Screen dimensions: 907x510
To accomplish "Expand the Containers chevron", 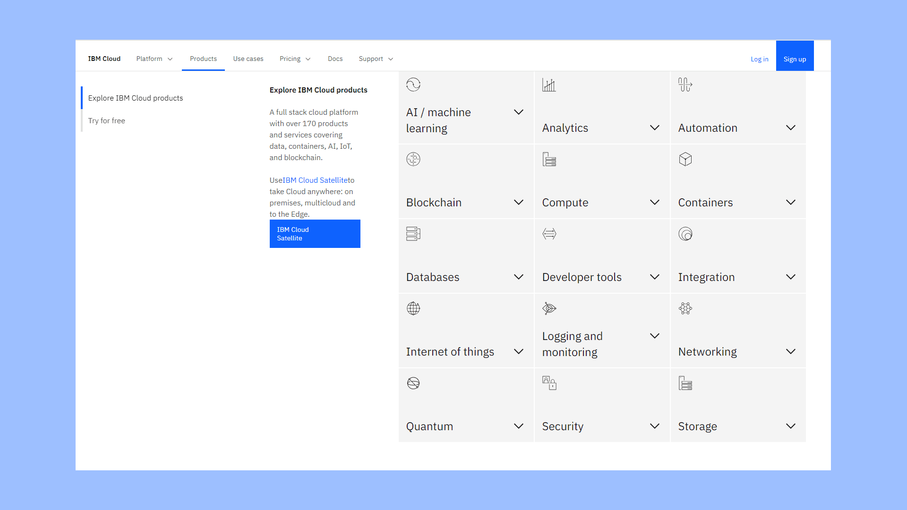I will pos(790,202).
